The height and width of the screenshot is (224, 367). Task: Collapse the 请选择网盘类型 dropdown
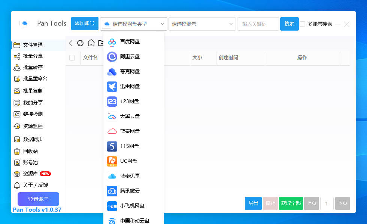click(x=133, y=24)
